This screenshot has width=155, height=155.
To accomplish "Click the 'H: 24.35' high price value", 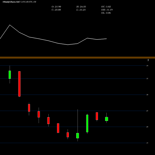I will 81,7.
